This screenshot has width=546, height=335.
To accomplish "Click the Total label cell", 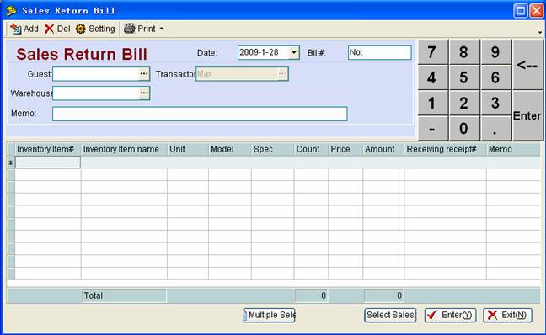I will tap(124, 295).
